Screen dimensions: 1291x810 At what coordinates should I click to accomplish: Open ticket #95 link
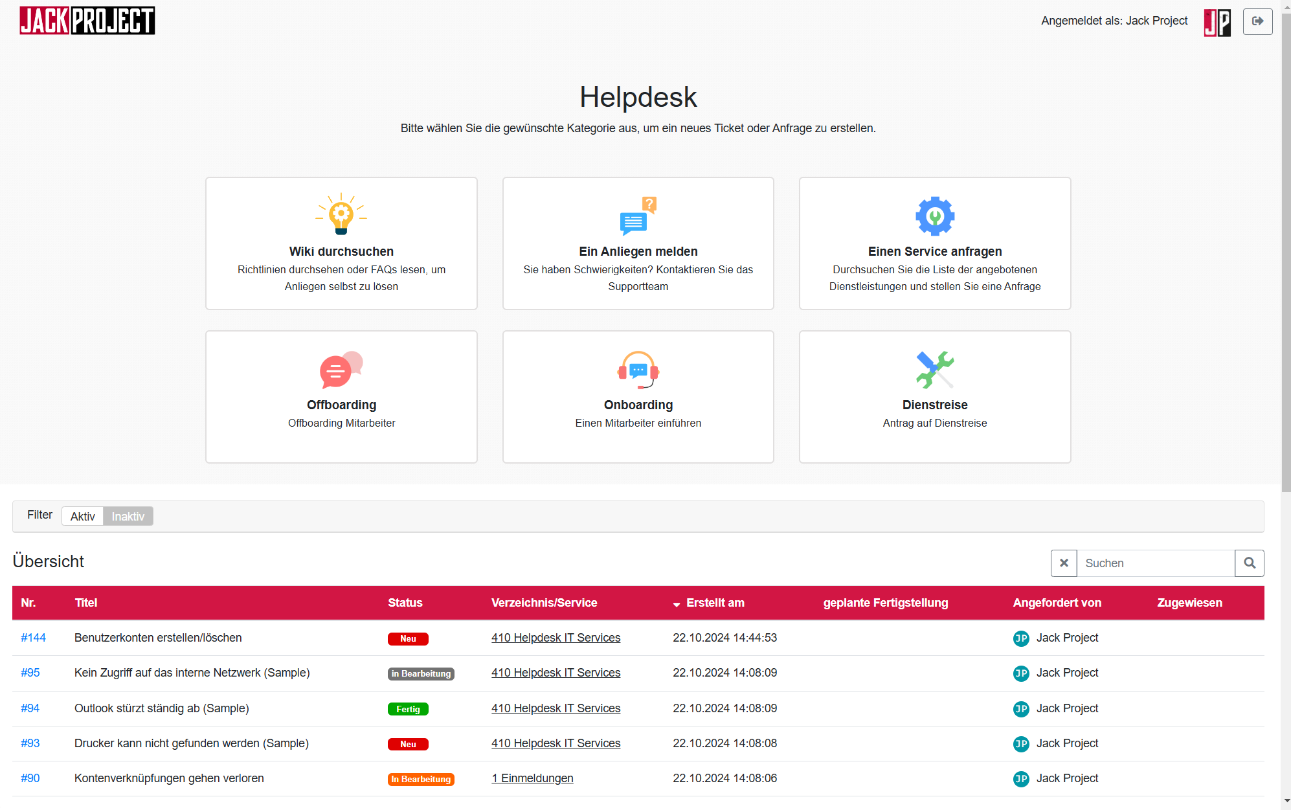(30, 673)
